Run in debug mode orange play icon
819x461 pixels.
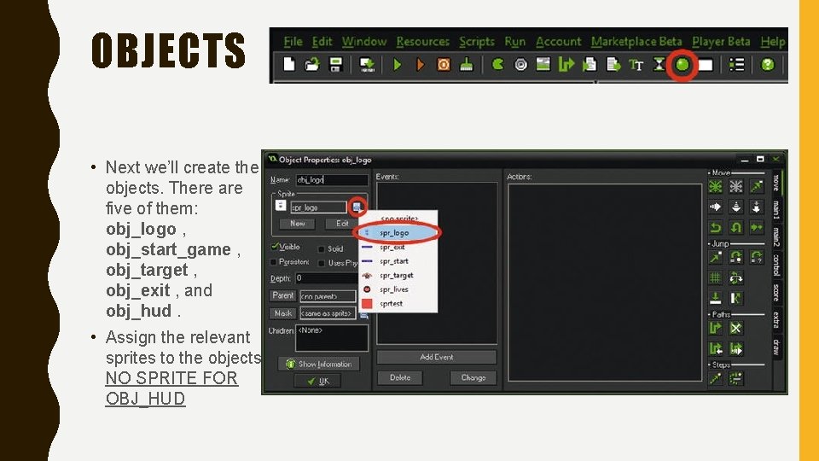pos(421,65)
